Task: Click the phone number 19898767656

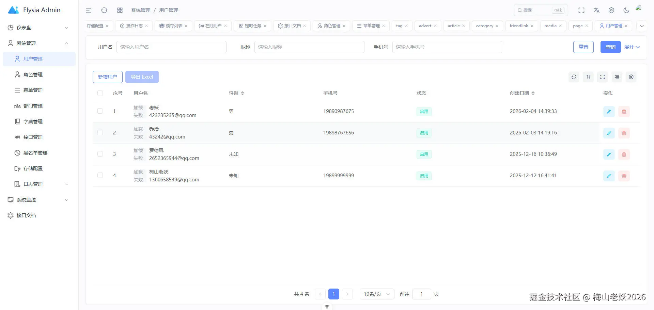Action: pos(339,133)
